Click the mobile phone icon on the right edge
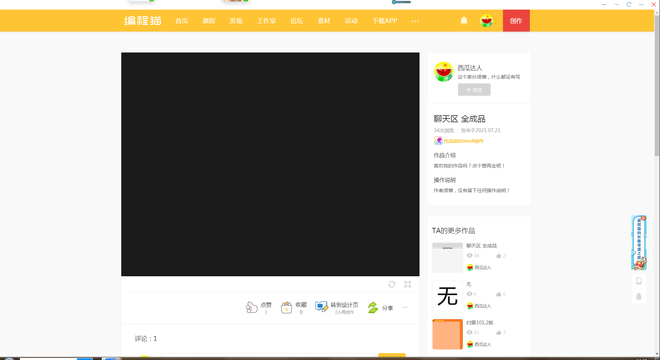The height and width of the screenshot is (360, 660). (x=639, y=281)
